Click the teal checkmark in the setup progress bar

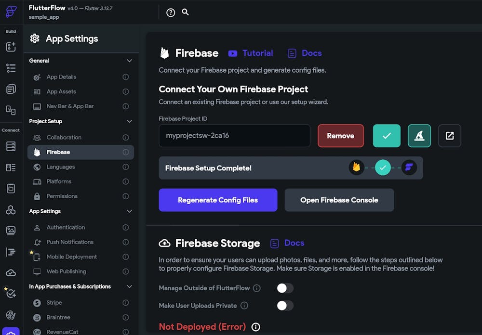383,167
